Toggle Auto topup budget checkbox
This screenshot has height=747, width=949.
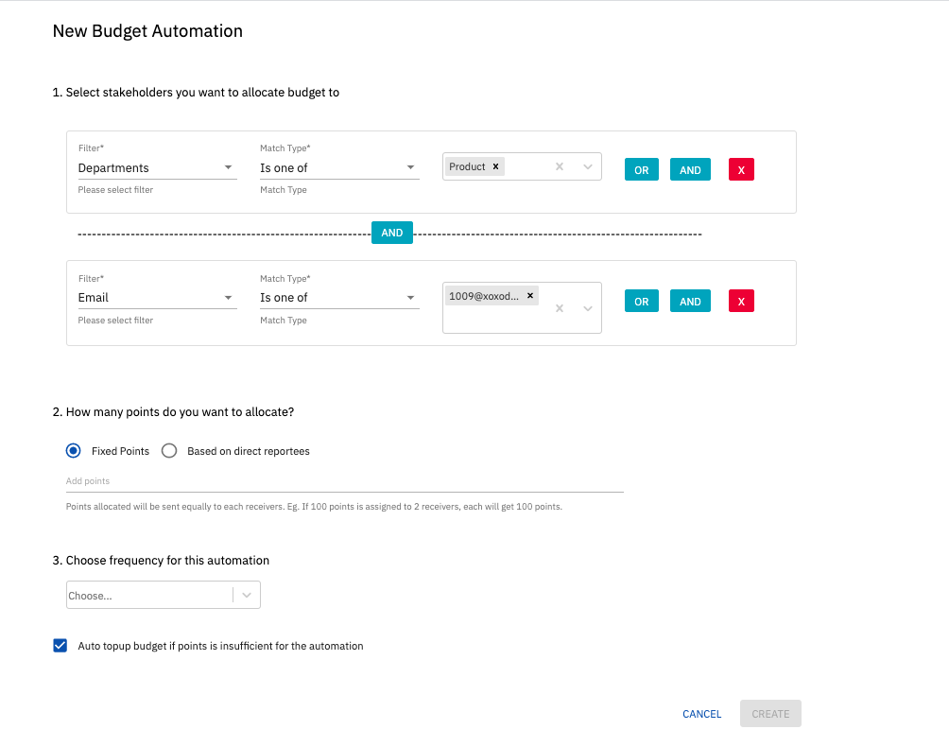(x=60, y=645)
